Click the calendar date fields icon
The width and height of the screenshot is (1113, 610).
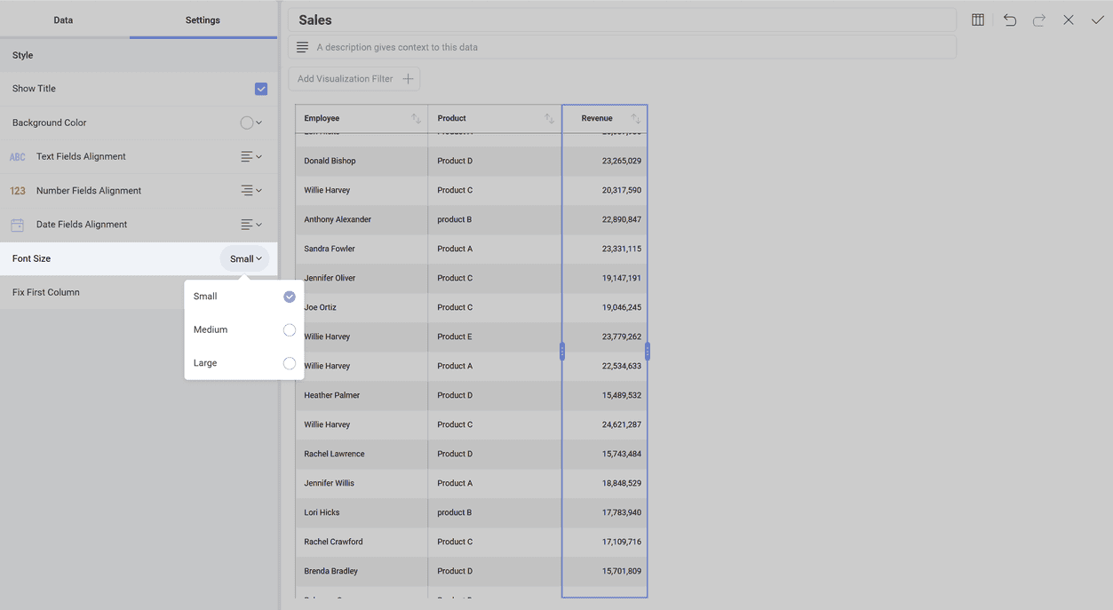point(18,225)
